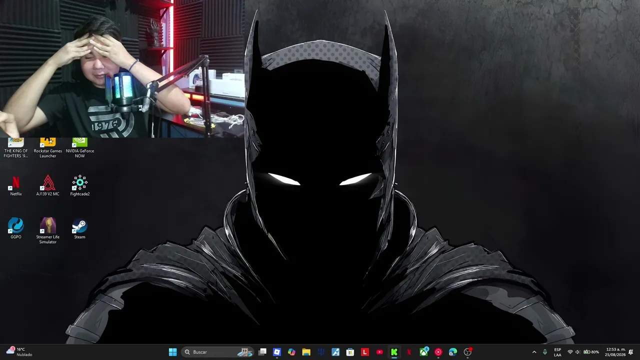Open Microsoft Edge from the taskbar

(453, 352)
